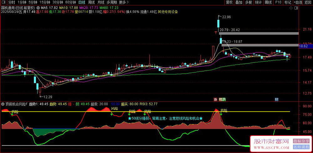Open F10 company information
This screenshot has width=313, height=153.
tap(278, 2)
